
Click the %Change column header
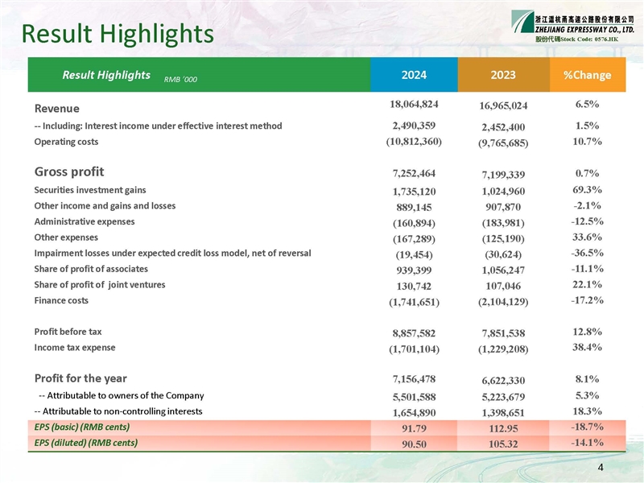[x=587, y=75]
